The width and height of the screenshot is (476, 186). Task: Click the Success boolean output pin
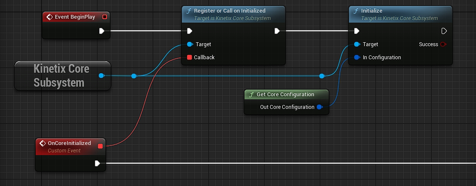pos(443,44)
